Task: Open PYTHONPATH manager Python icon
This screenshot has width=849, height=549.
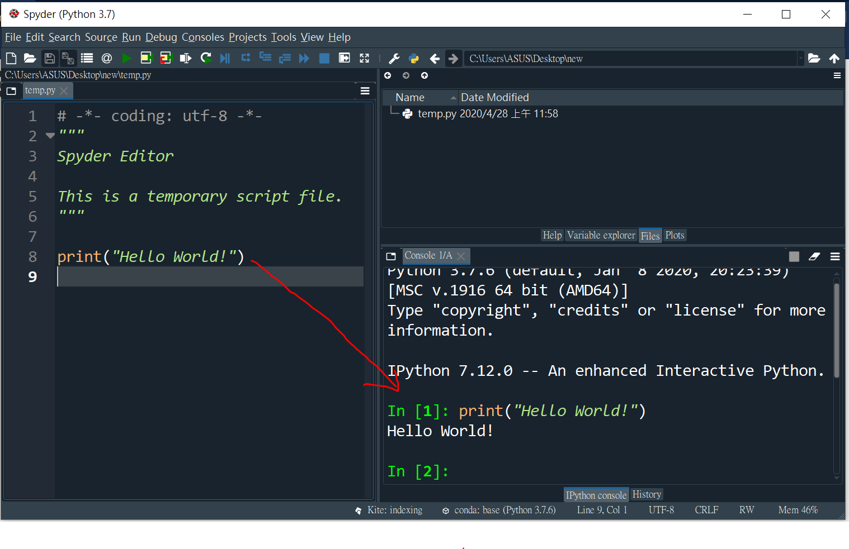Action: click(414, 59)
